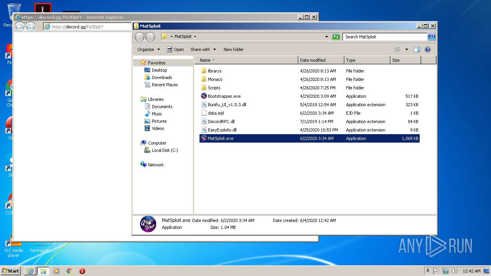Select Bunifu_UI_v1.5.3.dll file icon
This screenshot has height=276, width=491.
coord(204,105)
